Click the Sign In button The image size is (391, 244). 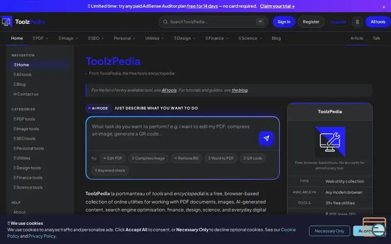click(284, 22)
